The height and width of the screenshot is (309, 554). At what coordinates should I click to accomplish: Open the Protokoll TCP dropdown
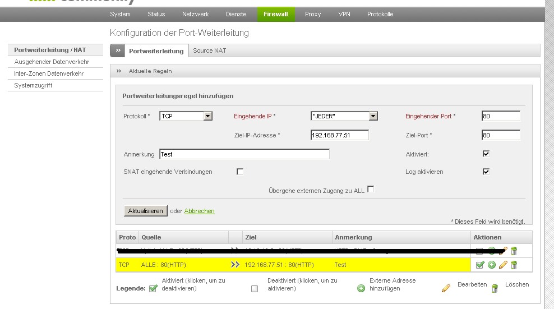pos(207,116)
